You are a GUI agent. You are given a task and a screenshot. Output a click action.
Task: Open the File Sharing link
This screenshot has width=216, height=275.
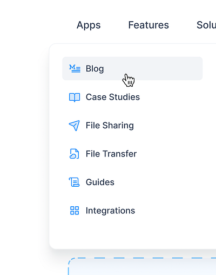[x=110, y=126]
